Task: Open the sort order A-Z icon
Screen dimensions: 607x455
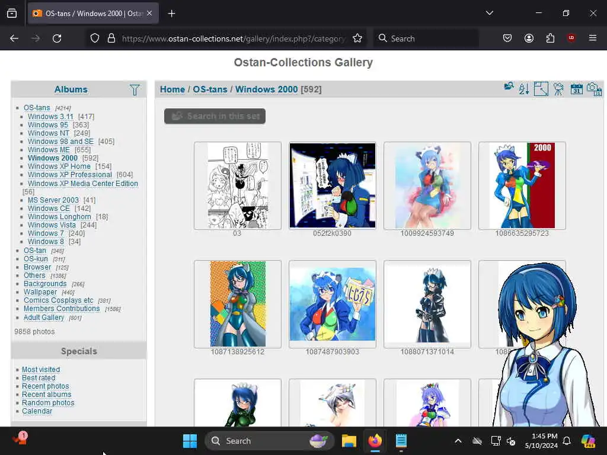Action: [524, 89]
